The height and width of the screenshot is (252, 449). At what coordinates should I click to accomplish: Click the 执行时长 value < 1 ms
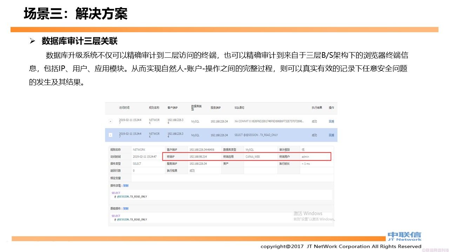coord(306,164)
